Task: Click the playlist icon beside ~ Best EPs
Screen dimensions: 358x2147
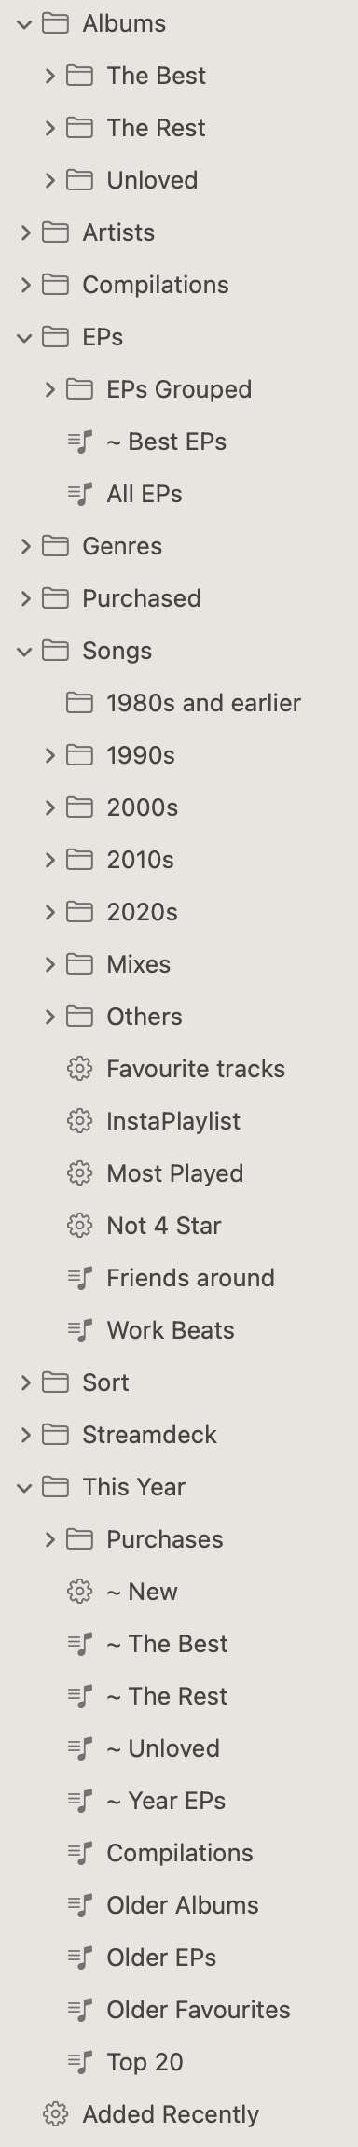Action: click(80, 441)
